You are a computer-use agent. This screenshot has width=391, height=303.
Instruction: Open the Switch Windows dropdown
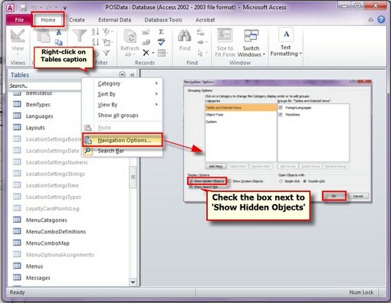(x=264, y=54)
